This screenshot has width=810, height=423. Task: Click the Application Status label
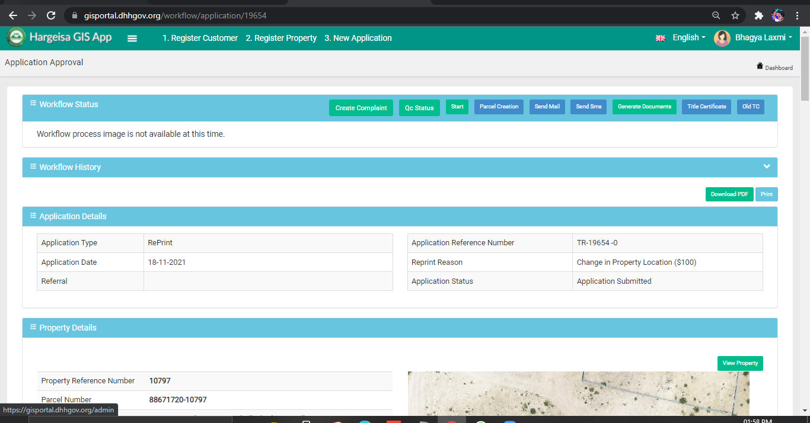click(442, 281)
